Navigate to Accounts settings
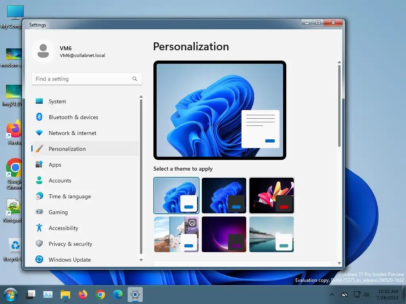 point(85,180)
